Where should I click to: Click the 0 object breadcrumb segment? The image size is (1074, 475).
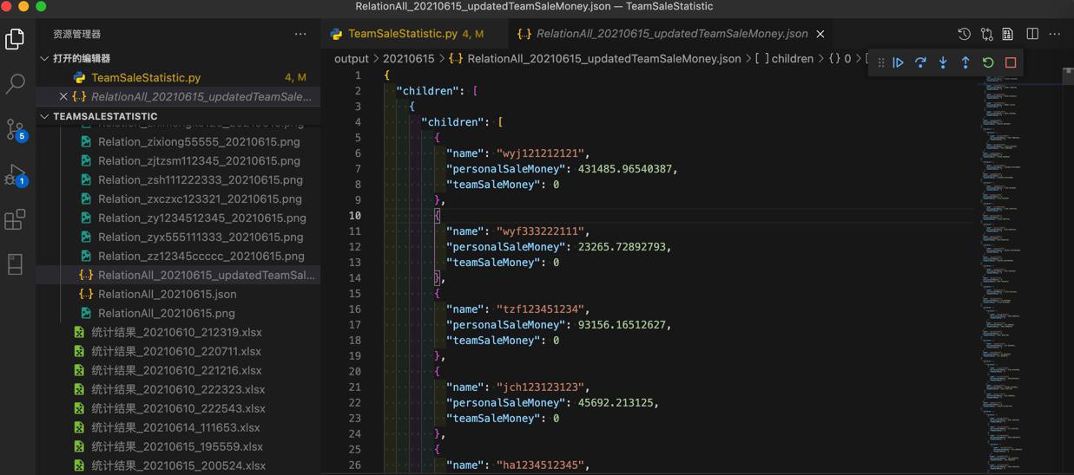(x=840, y=59)
